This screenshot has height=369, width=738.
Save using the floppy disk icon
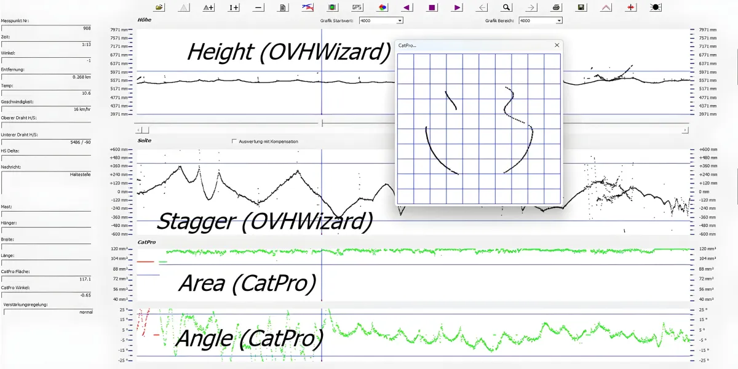[x=581, y=7]
